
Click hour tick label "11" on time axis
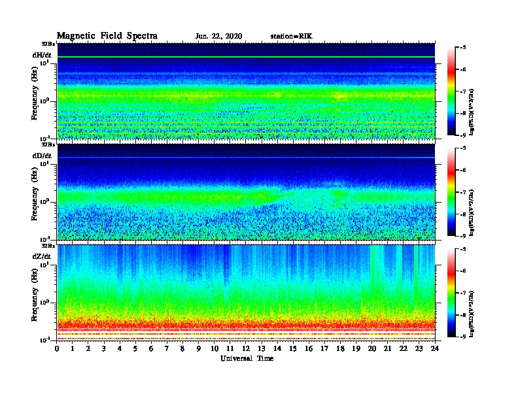tap(230, 348)
